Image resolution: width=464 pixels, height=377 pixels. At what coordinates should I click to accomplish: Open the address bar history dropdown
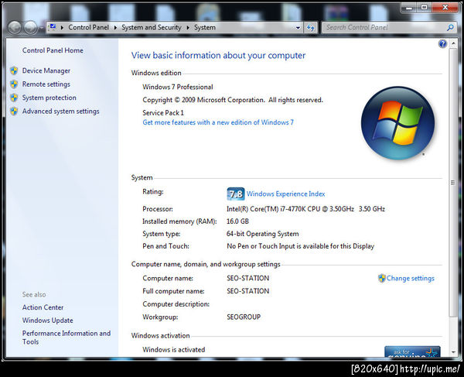pyautogui.click(x=298, y=28)
